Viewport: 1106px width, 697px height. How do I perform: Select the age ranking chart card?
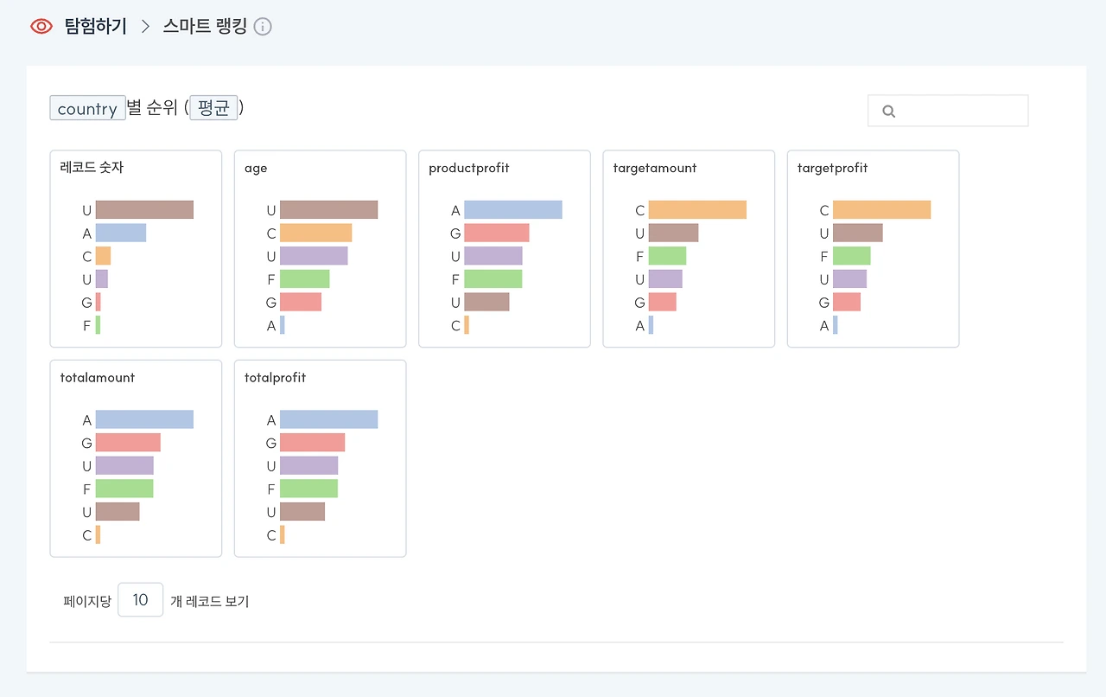pos(320,249)
